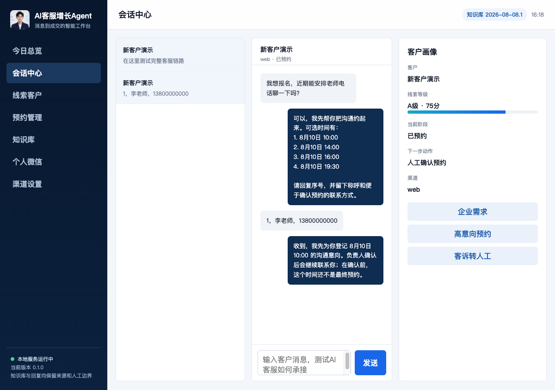Click the 知识库 2026-08-08.1 version badge
Screen dimensions: 555x390
[x=494, y=15]
